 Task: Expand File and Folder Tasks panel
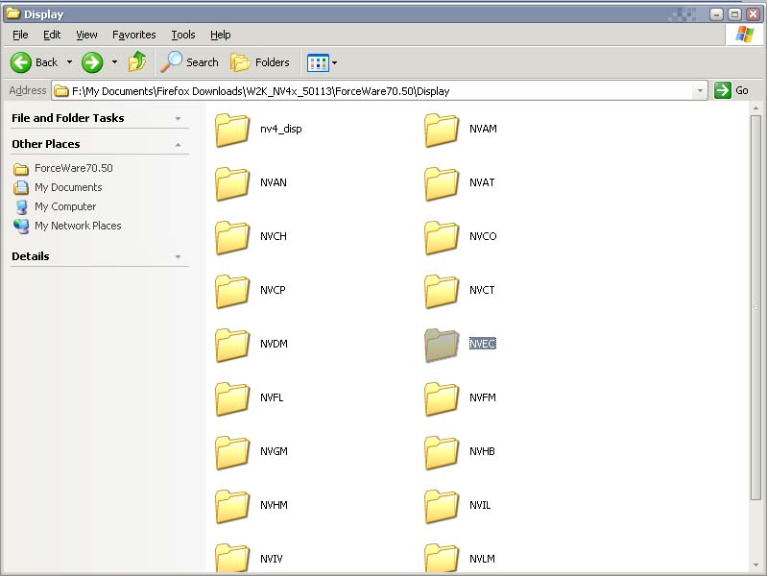coord(178,118)
